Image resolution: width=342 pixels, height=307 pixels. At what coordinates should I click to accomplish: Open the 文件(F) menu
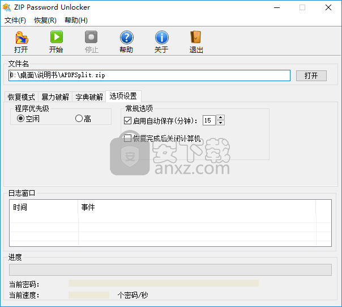coord(15,20)
